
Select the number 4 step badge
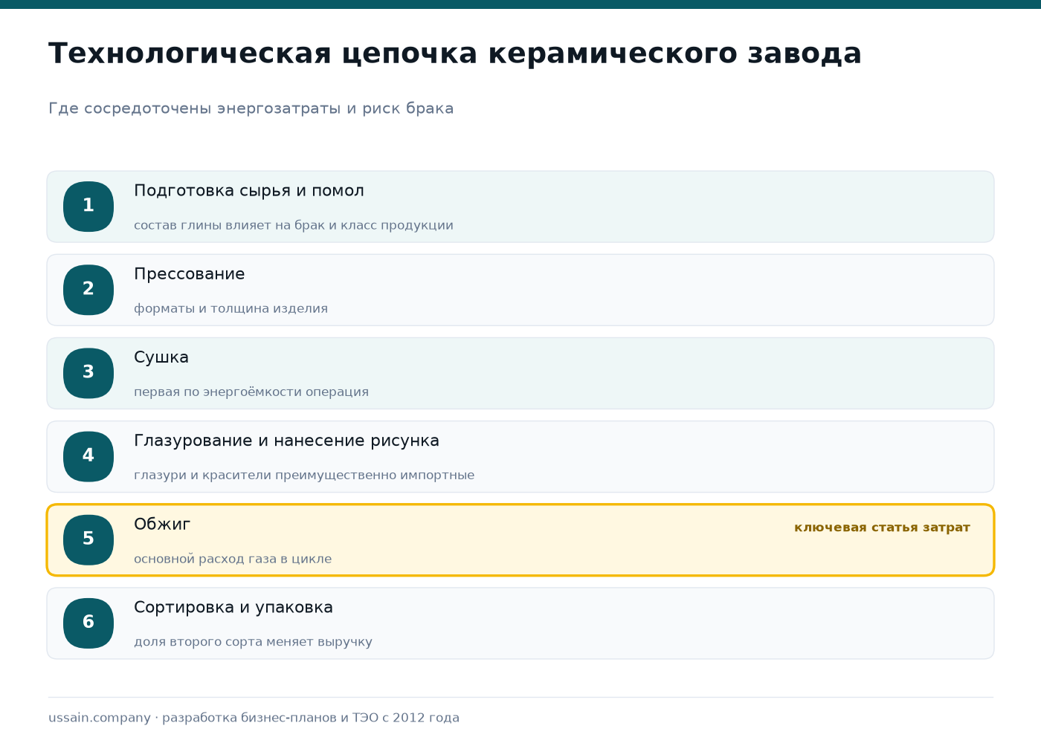tap(88, 456)
